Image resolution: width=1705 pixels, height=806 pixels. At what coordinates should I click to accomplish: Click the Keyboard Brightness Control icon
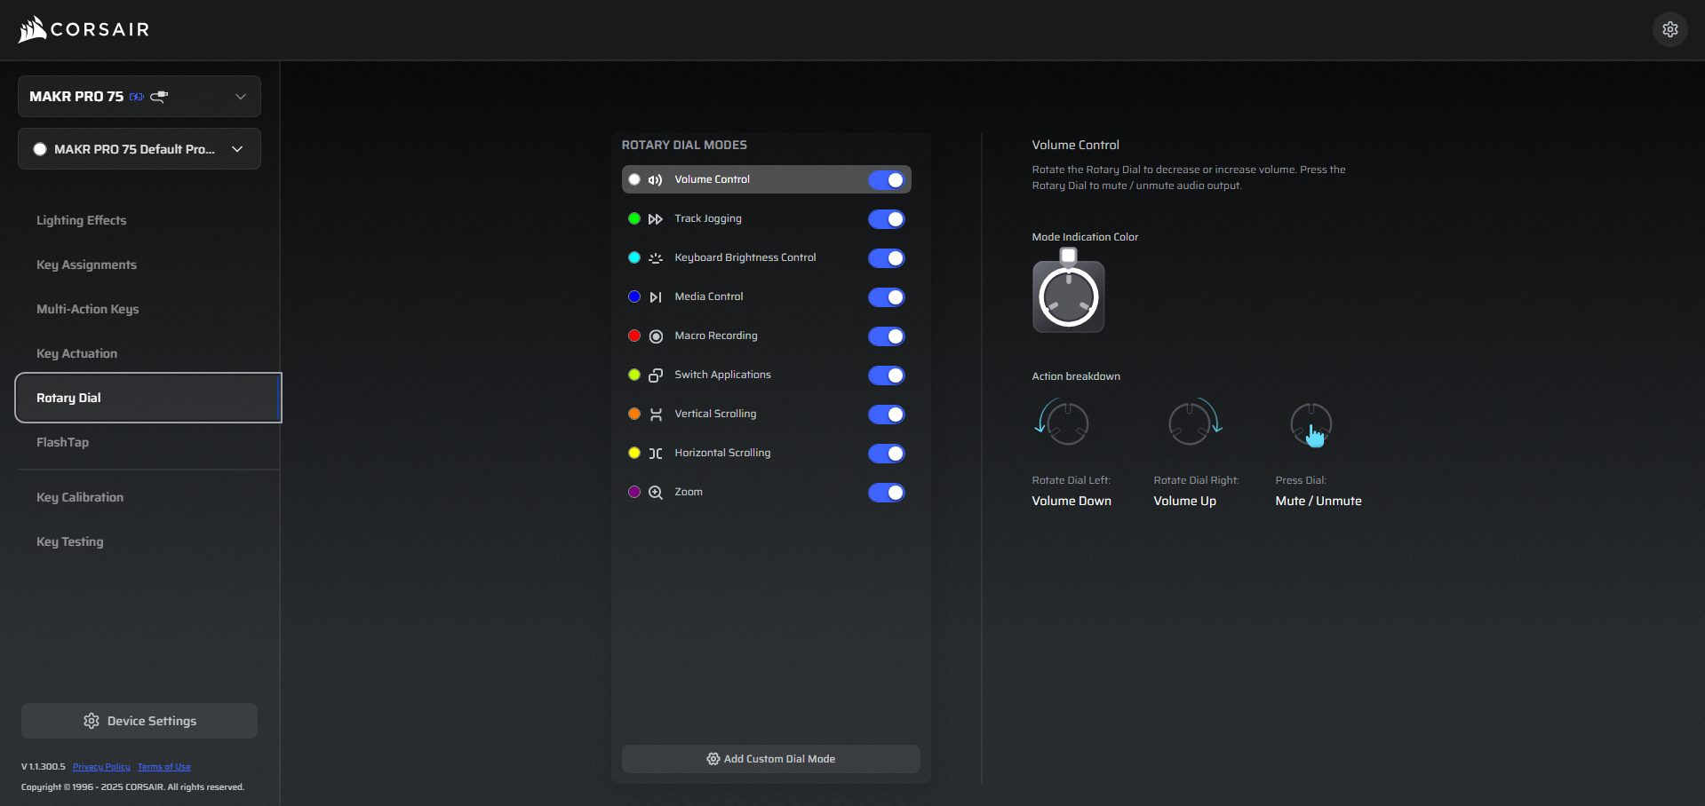[x=656, y=258]
